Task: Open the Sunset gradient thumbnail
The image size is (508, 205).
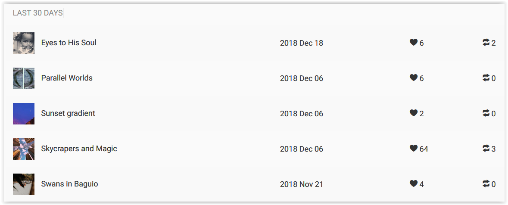Action: (24, 113)
